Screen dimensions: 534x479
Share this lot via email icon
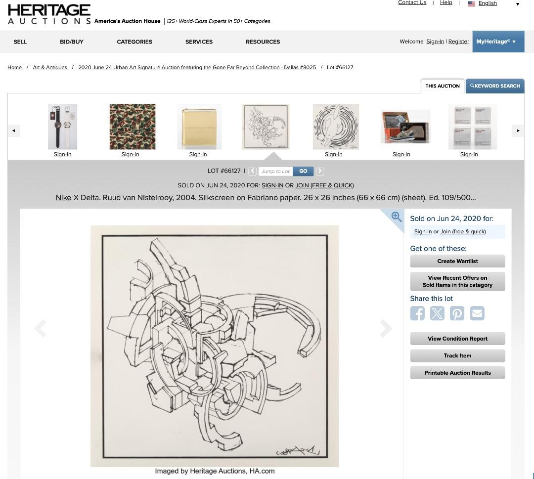point(477,313)
